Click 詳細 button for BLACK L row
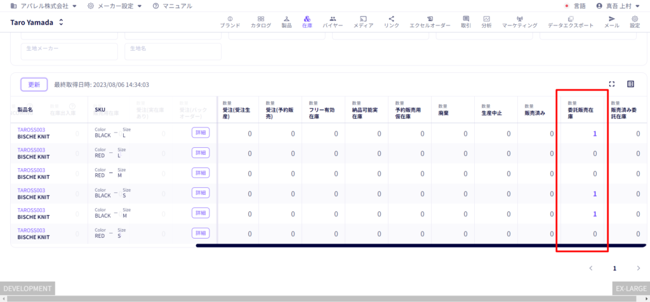Image resolution: width=650 pixels, height=302 pixels. 201,133
